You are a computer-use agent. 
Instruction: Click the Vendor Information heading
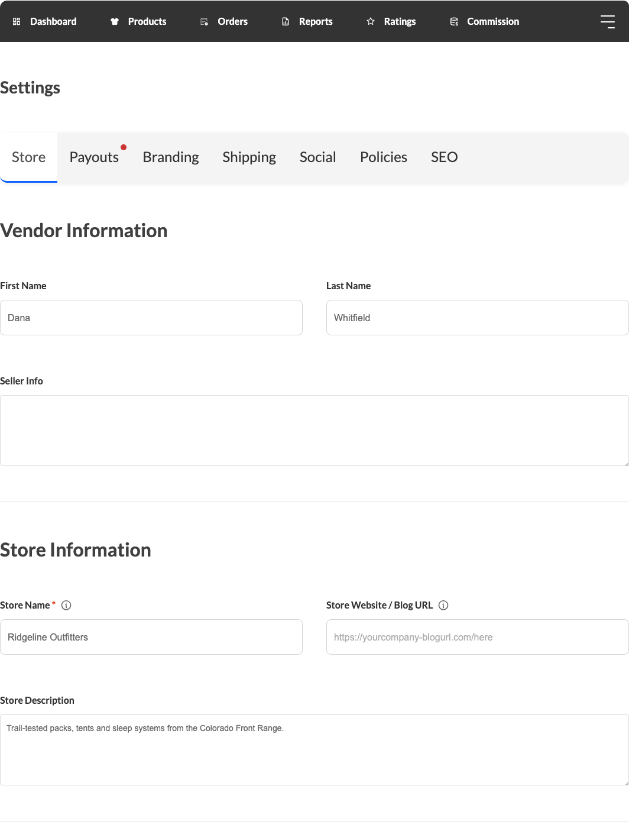coord(84,231)
